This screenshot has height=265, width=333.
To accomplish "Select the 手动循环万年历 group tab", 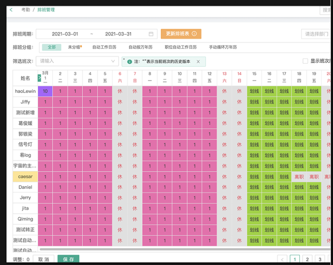I will (223, 47).
